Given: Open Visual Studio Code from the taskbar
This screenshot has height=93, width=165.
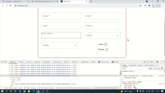Looking at the screenshot, I should coord(43,91).
